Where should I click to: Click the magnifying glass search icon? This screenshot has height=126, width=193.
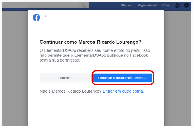pos(83,5)
